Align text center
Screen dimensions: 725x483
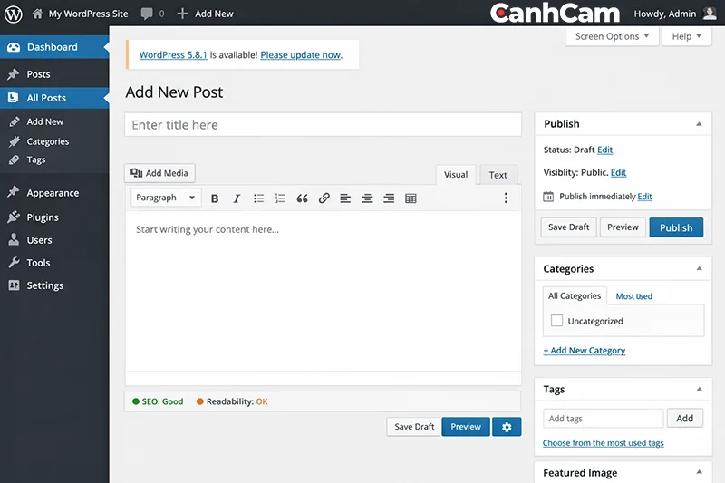[367, 198]
